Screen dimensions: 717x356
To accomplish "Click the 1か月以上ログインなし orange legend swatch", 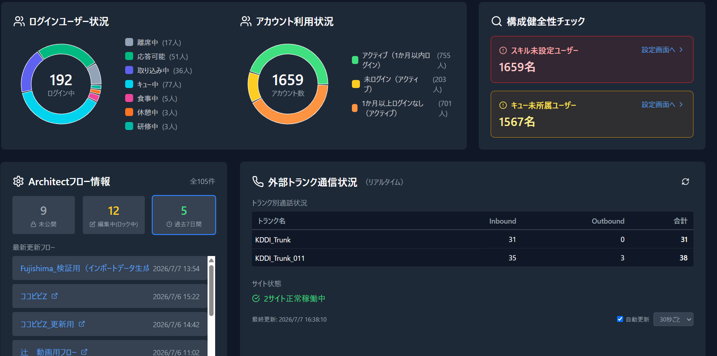I will [x=355, y=108].
